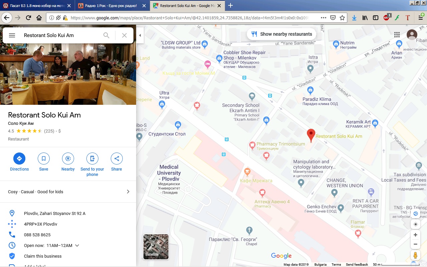This screenshot has width=427, height=267.
Task: Zoom in the map with plus button
Action: coord(415,235)
